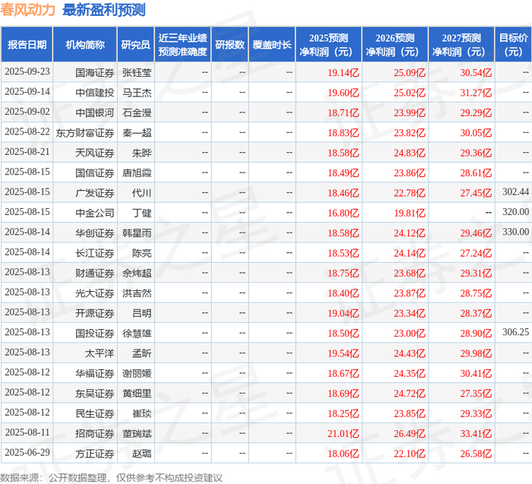Click date cell 2025-06-29
The height and width of the screenshot is (484, 532).
(x=27, y=452)
